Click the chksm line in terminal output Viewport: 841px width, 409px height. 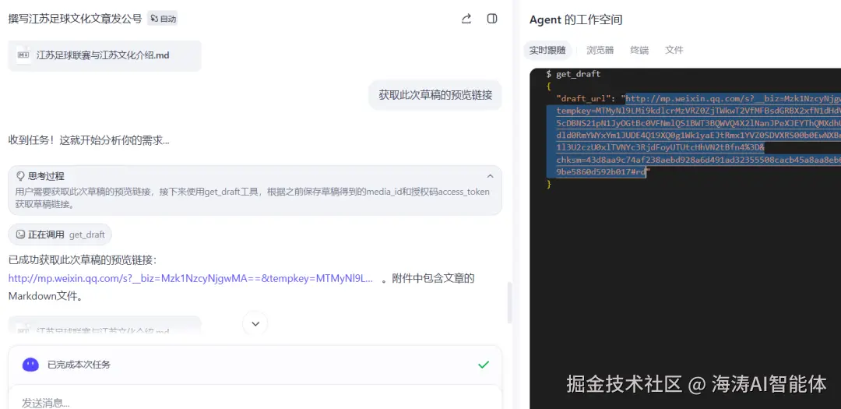[x=698, y=160]
